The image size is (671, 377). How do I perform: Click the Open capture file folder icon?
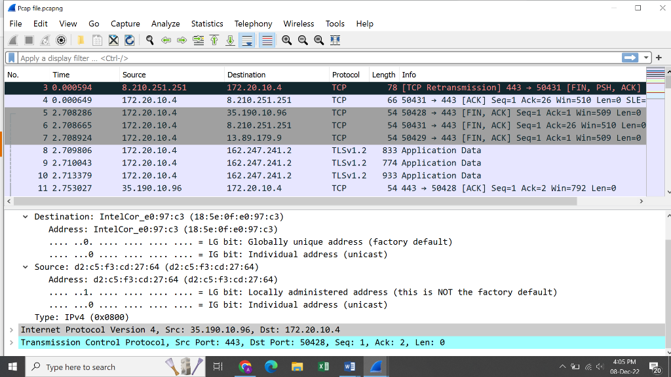81,40
